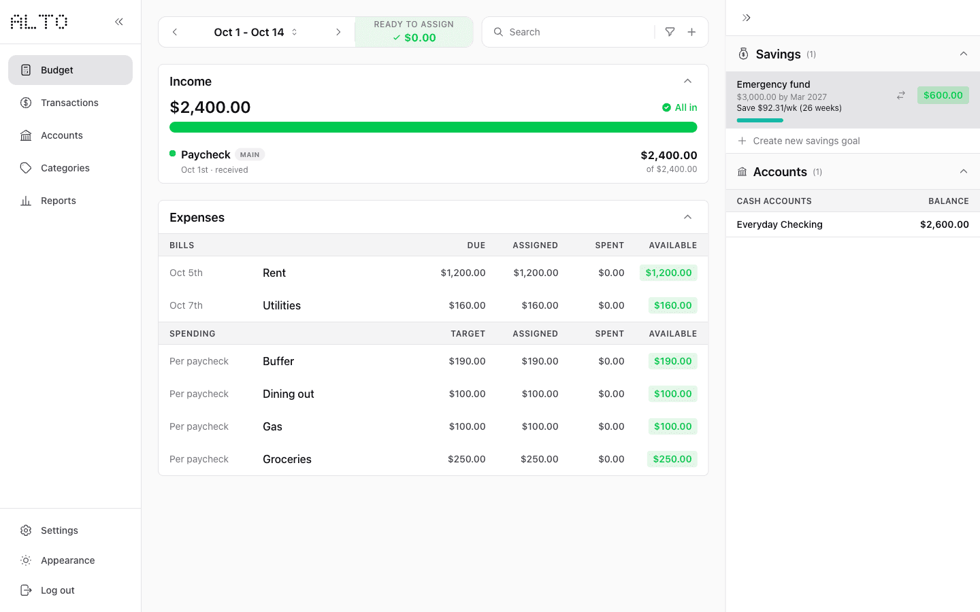
Task: Go to Accounts in sidebar
Action: [70, 135]
